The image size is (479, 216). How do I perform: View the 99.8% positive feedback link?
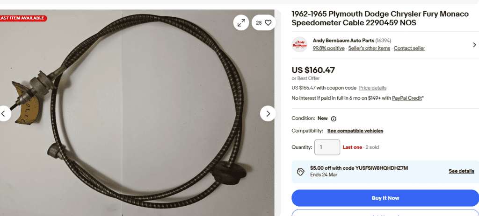328,49
